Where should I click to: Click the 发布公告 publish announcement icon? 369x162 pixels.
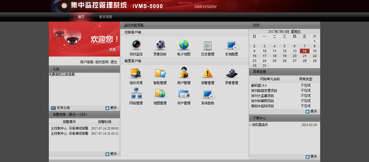click(53, 108)
